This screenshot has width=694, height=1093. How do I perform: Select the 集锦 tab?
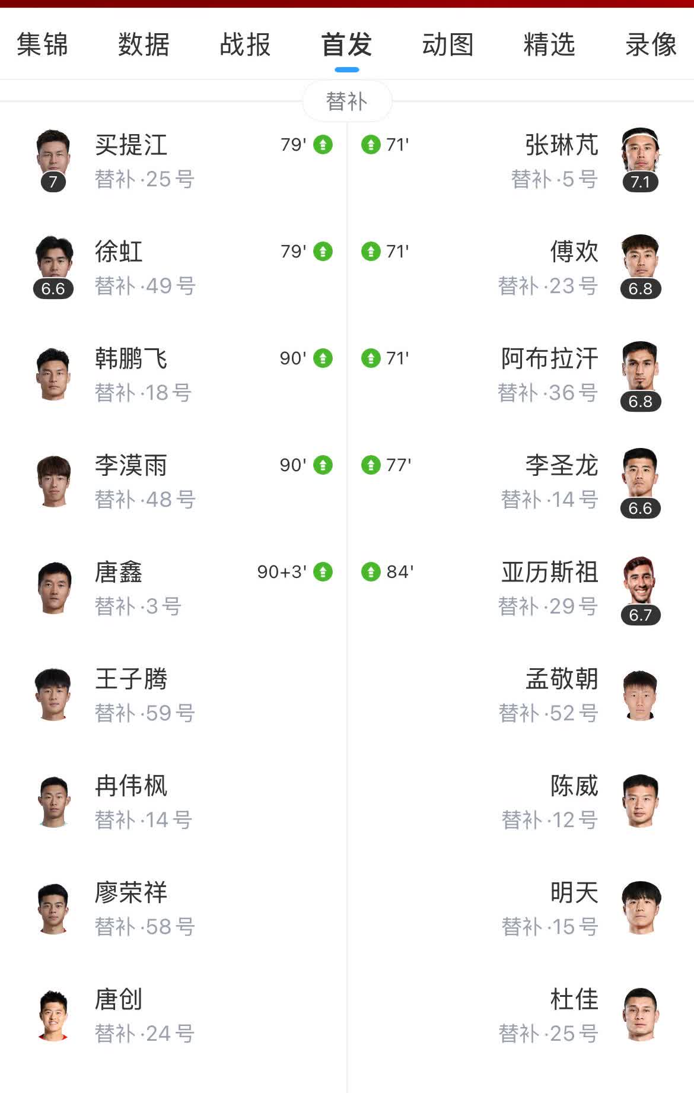pyautogui.click(x=42, y=45)
